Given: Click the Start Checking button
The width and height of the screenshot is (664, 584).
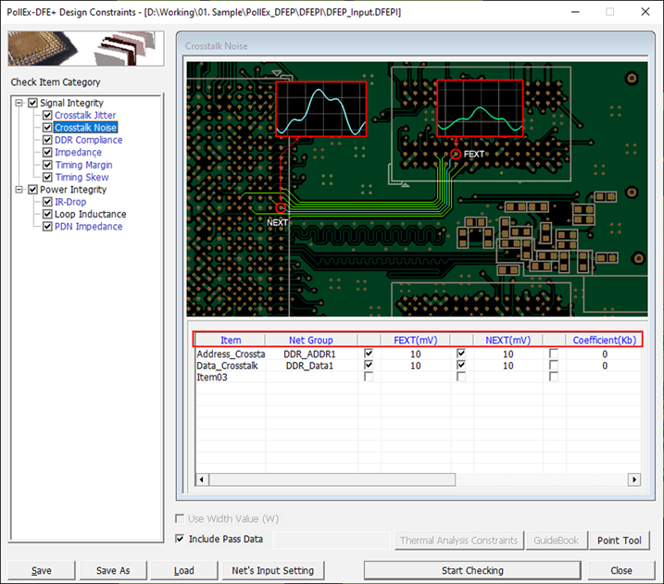Looking at the screenshot, I should [x=472, y=570].
